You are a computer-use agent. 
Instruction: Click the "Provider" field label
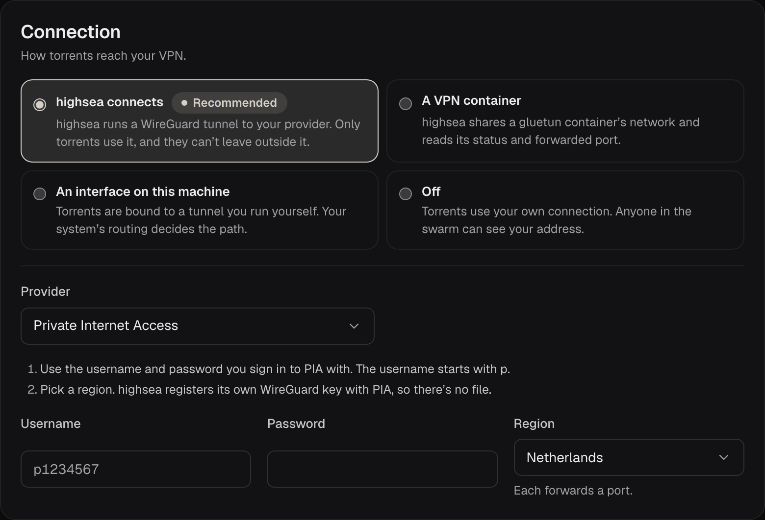point(46,292)
